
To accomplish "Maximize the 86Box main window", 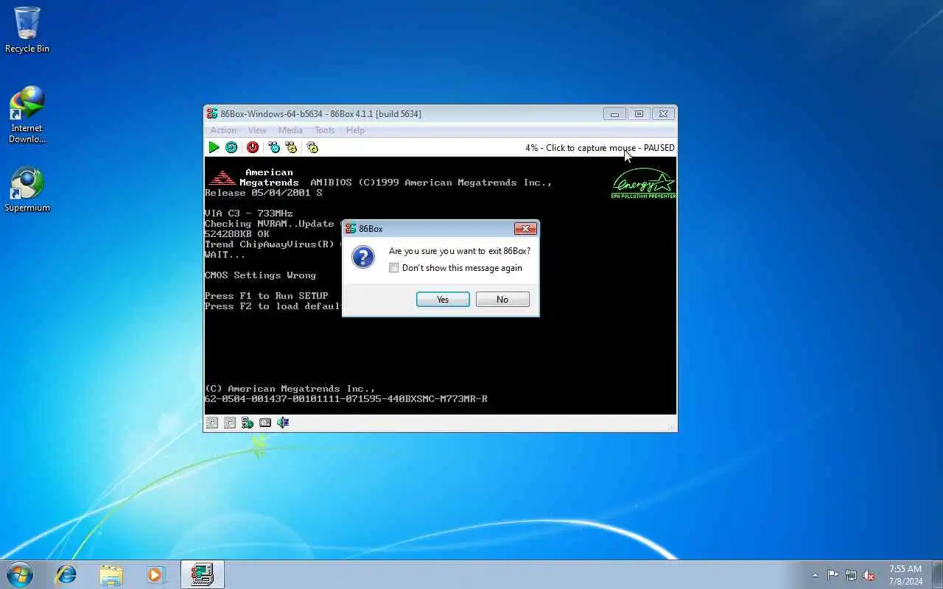I will point(639,114).
